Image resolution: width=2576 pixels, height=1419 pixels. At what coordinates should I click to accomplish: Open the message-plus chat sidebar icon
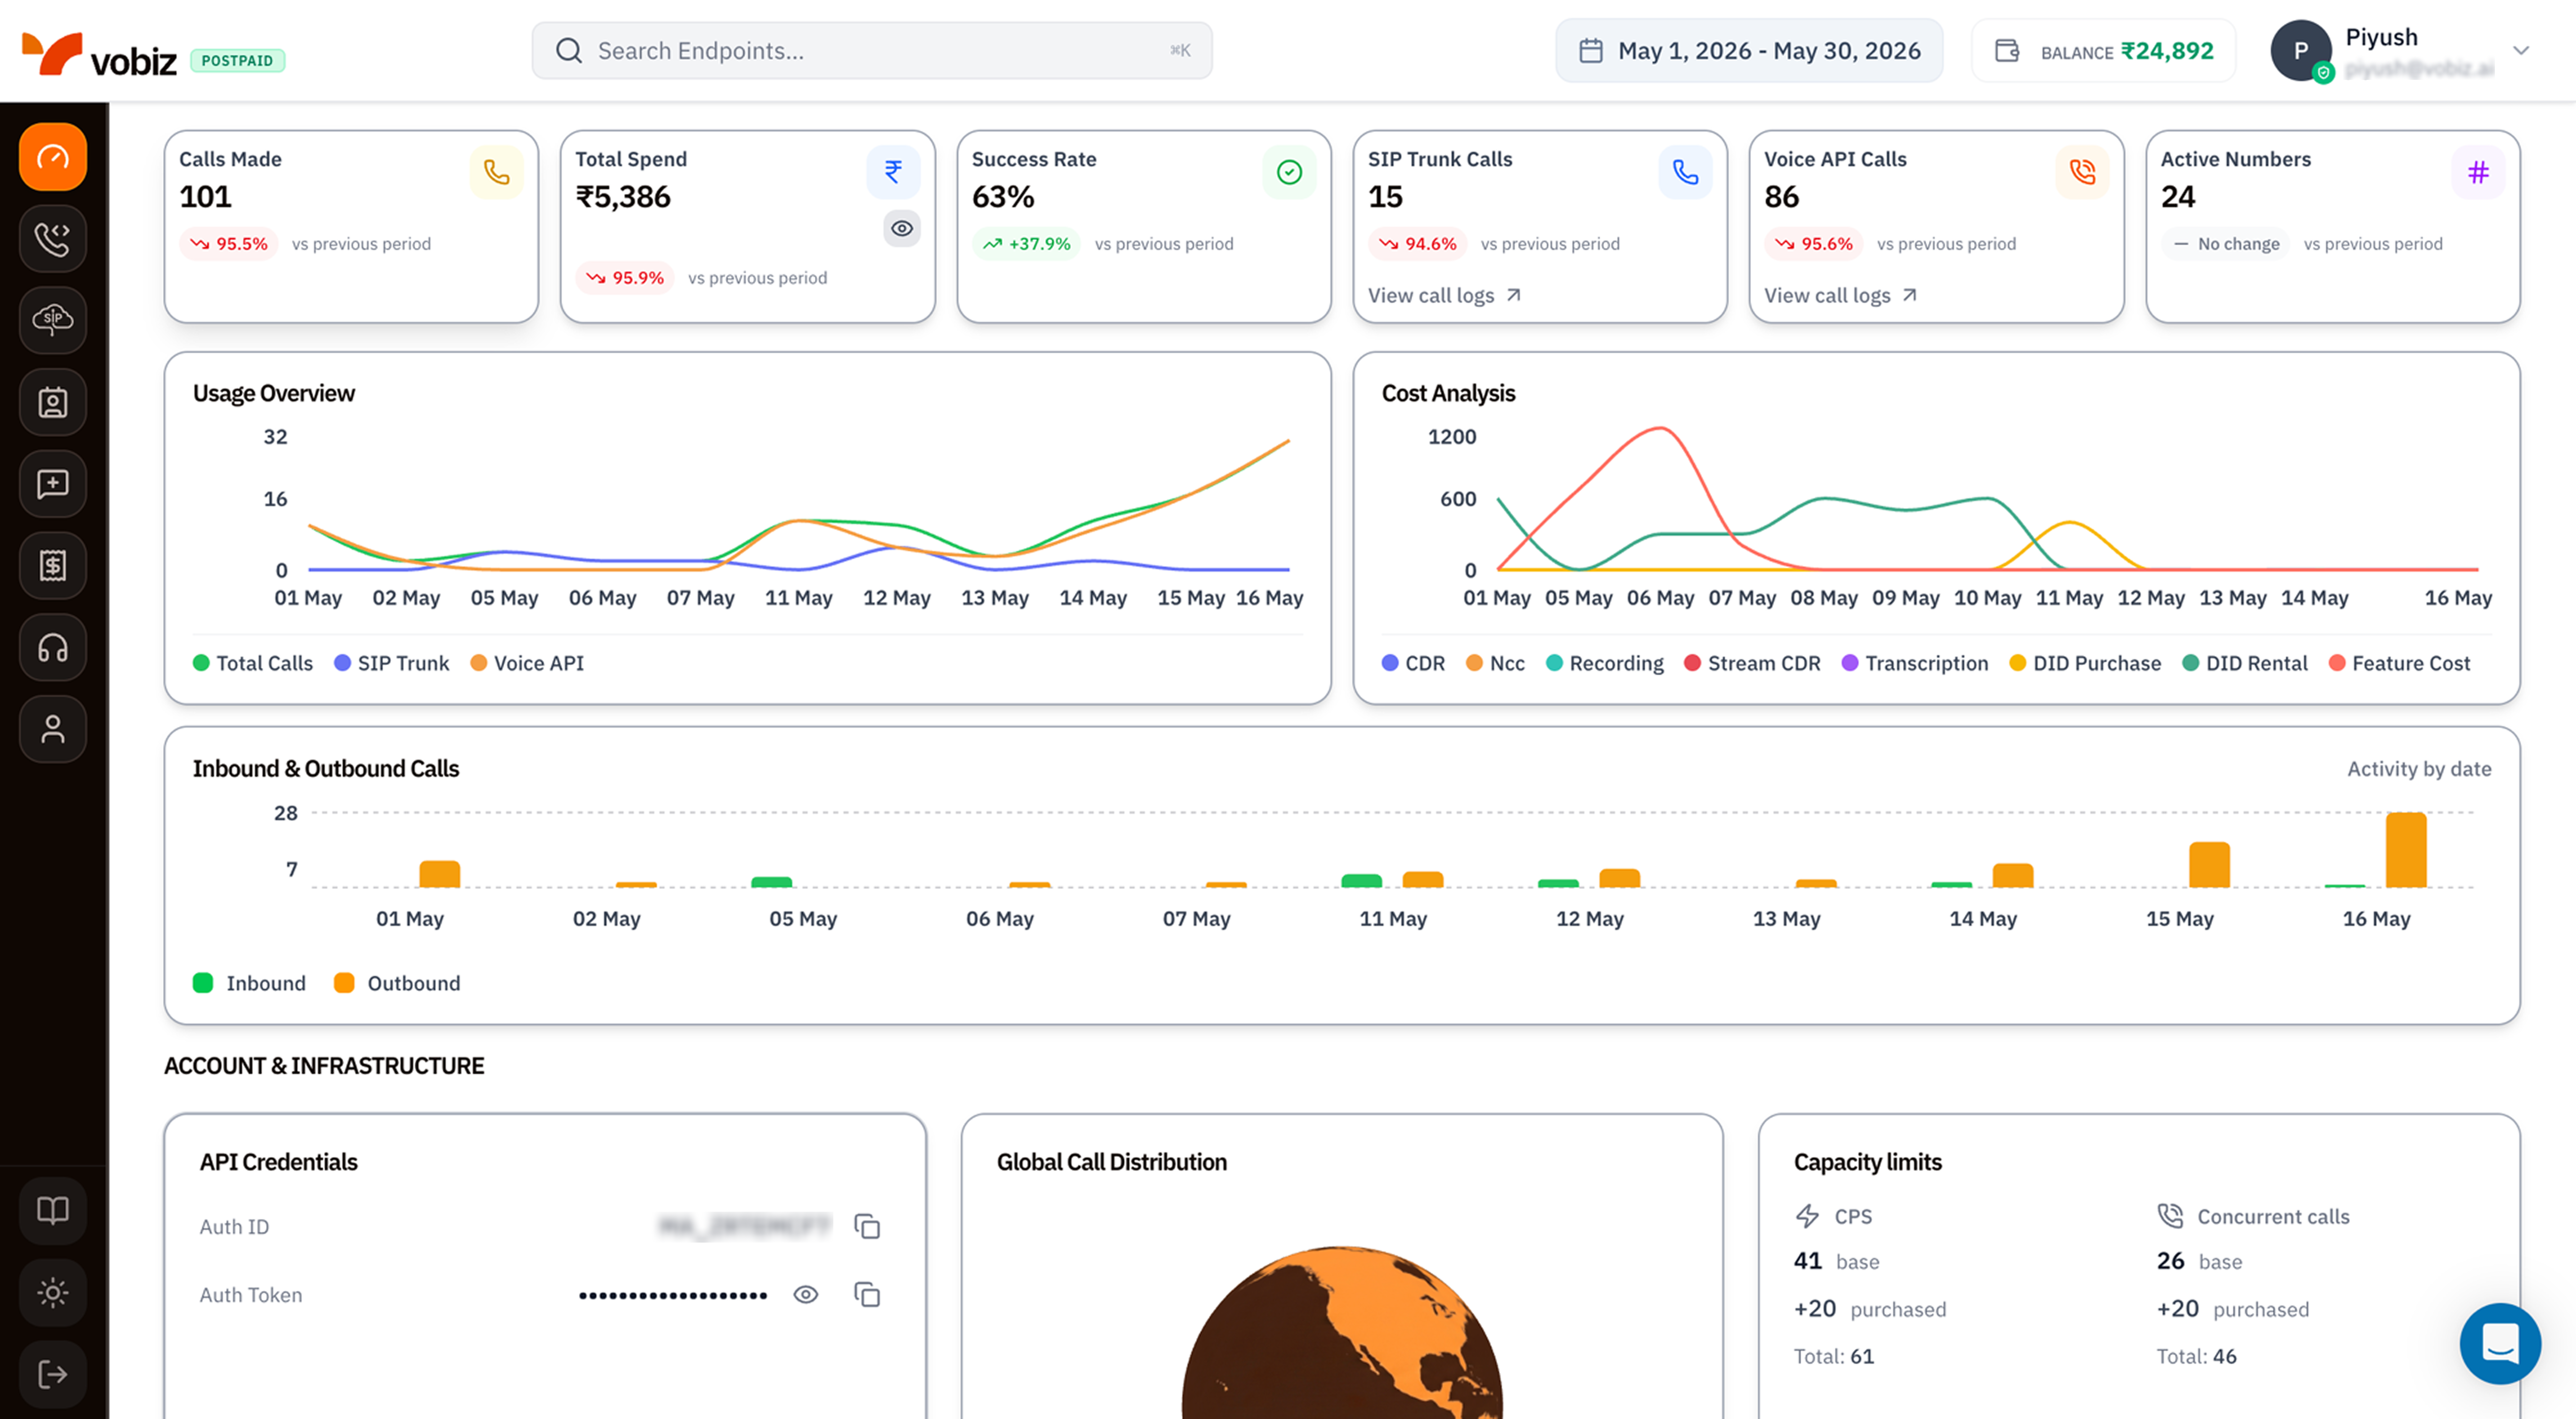[53, 484]
